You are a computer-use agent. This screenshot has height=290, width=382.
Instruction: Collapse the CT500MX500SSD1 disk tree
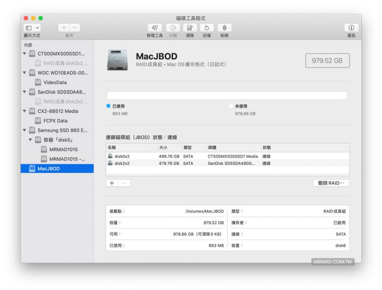24,53
